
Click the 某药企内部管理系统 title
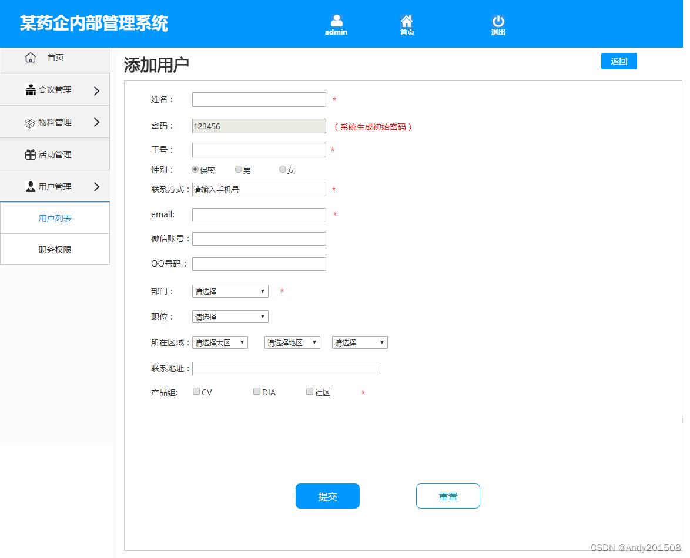click(93, 23)
